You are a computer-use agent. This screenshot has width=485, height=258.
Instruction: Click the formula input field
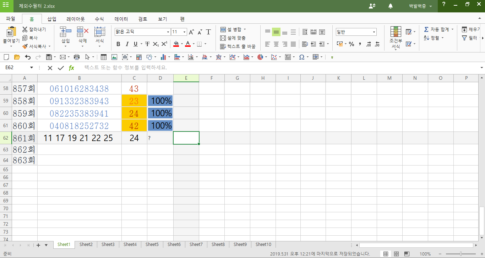point(277,68)
